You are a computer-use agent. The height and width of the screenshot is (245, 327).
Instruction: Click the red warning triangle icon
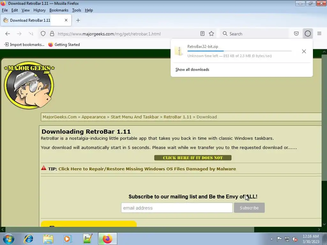[x=43, y=168]
